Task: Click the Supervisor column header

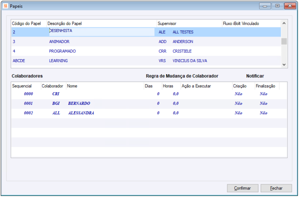Action: point(189,23)
